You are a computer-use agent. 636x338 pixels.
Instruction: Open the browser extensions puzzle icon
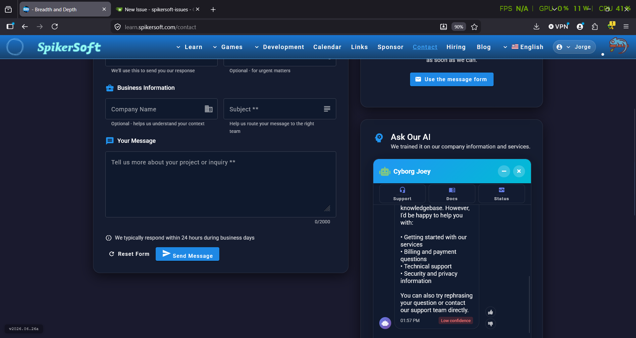click(x=595, y=27)
